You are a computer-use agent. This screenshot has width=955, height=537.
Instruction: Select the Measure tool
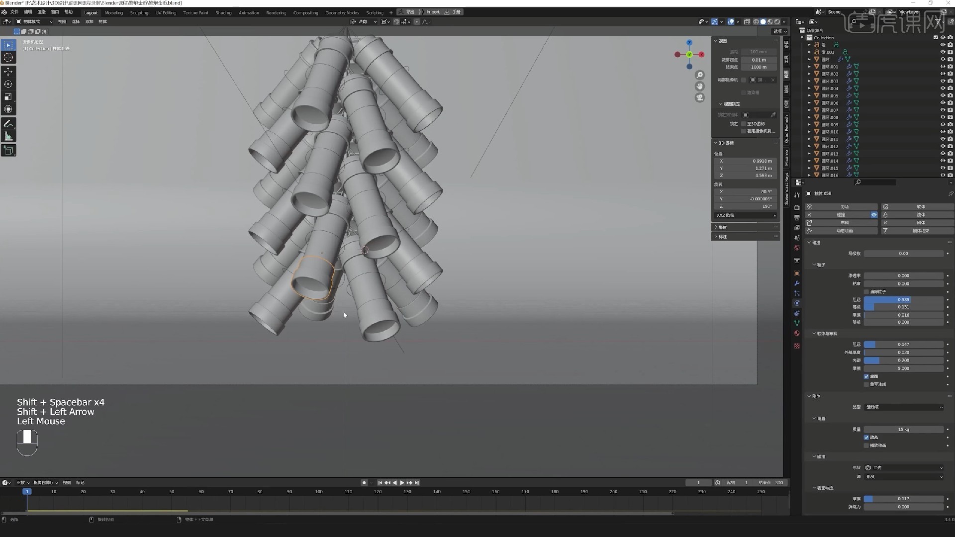8,136
